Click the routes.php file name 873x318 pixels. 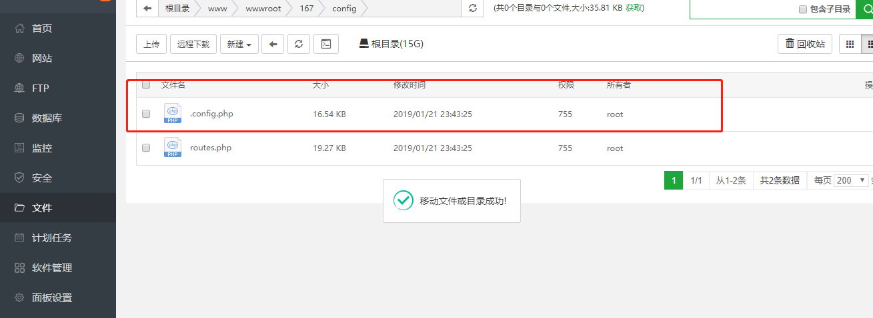click(x=211, y=148)
